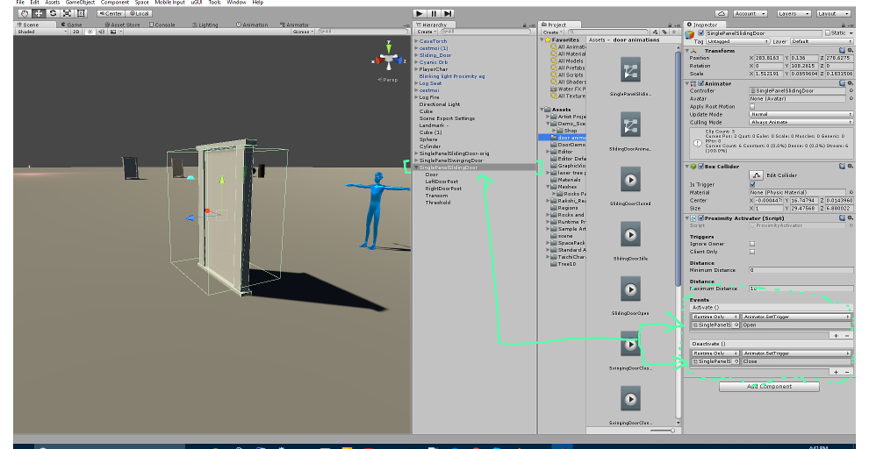
Task: Click the Play button
Action: coord(420,13)
